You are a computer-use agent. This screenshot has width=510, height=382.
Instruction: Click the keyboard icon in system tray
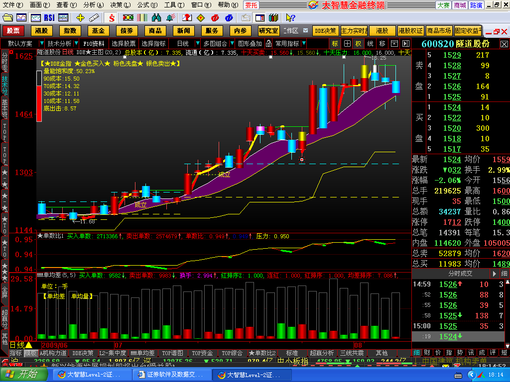coord(458,375)
